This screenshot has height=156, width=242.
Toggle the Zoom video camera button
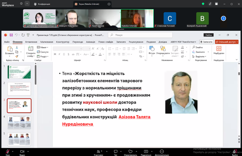click(x=22, y=151)
